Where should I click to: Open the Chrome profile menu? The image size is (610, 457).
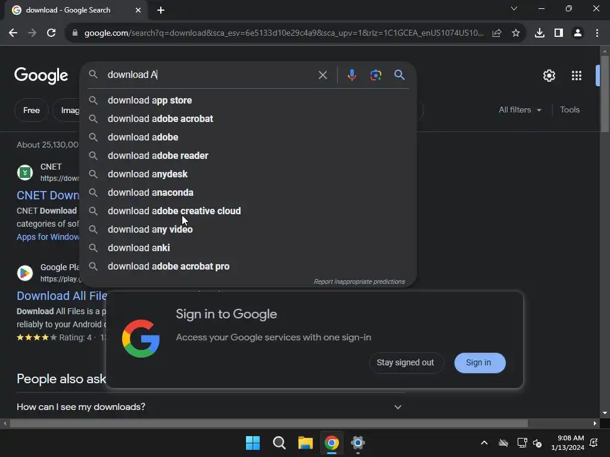578,33
